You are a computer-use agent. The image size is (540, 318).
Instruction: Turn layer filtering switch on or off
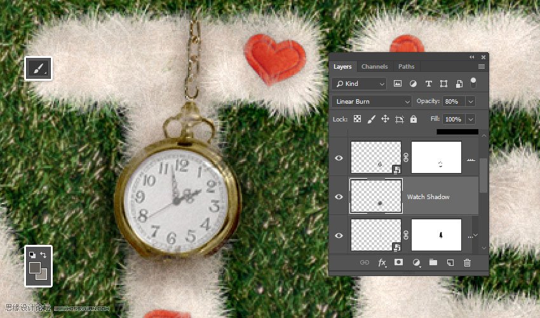(473, 83)
